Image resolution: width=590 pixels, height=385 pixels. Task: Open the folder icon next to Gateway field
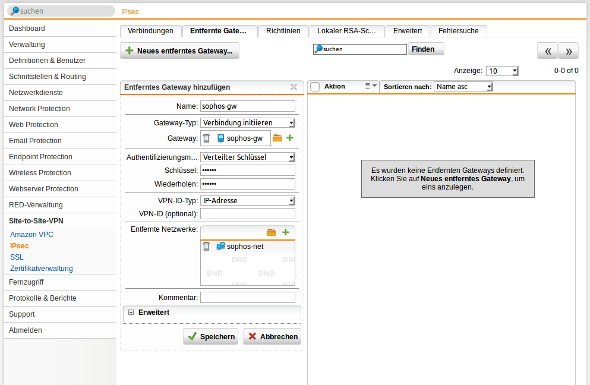(277, 138)
